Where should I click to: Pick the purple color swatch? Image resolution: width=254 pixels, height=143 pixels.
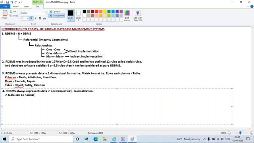tap(121, 12)
